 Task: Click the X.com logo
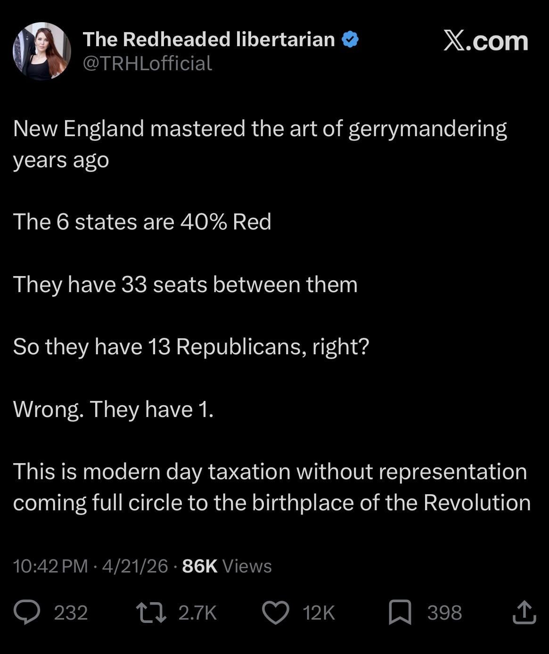[x=485, y=41]
